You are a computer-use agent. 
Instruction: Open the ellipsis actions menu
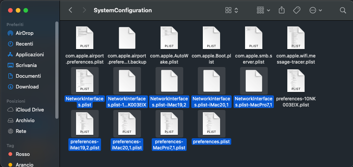(316, 10)
